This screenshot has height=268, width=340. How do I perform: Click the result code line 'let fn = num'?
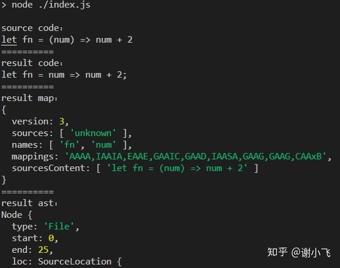point(64,75)
